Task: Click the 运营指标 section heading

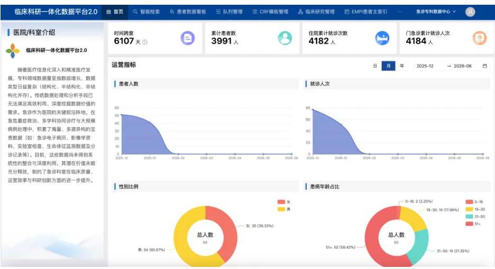Action: tap(124, 65)
